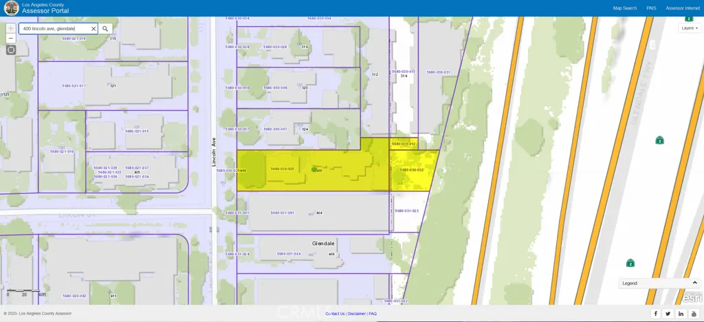Expand the Legend panel chevron
The height and width of the screenshot is (322, 704).
pyautogui.click(x=694, y=283)
